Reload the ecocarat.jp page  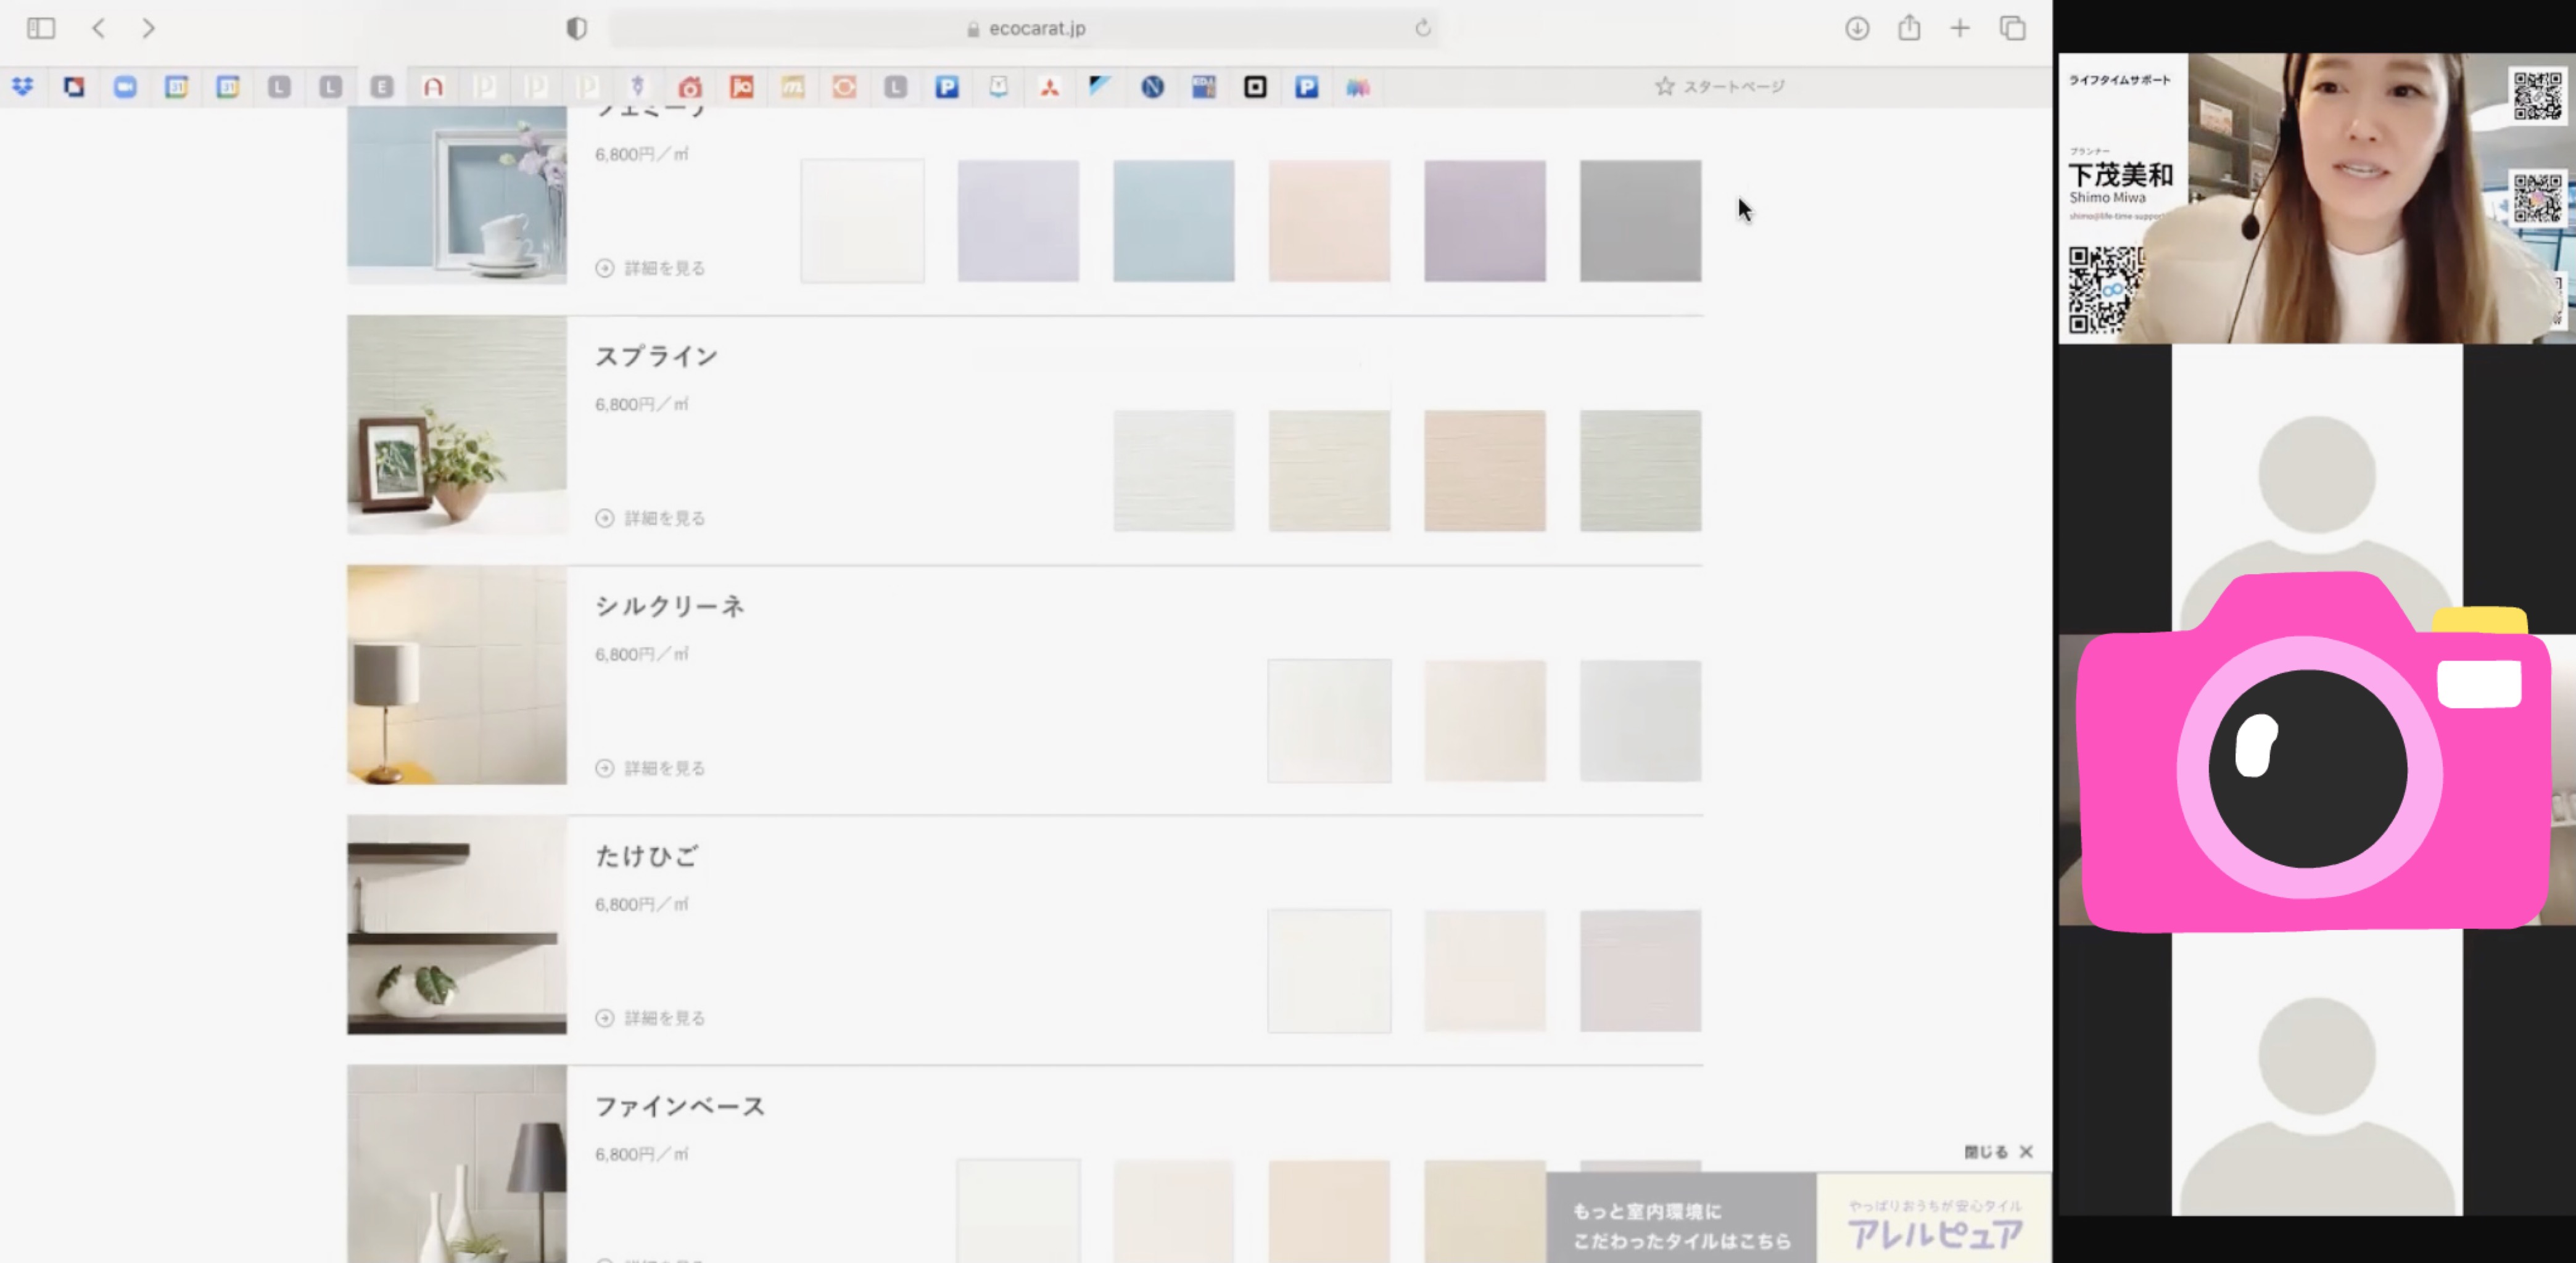(x=1422, y=28)
